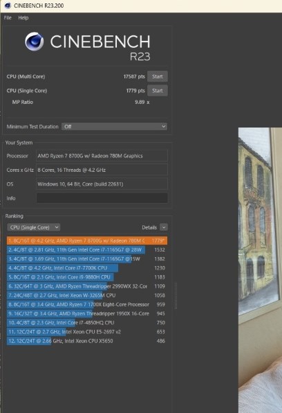Click the Cinebench app icon in title bar
This screenshot has width=282, height=413.
pos(8,6)
